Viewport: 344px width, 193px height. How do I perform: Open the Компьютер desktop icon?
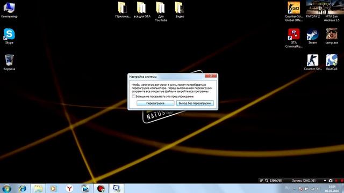(9, 10)
